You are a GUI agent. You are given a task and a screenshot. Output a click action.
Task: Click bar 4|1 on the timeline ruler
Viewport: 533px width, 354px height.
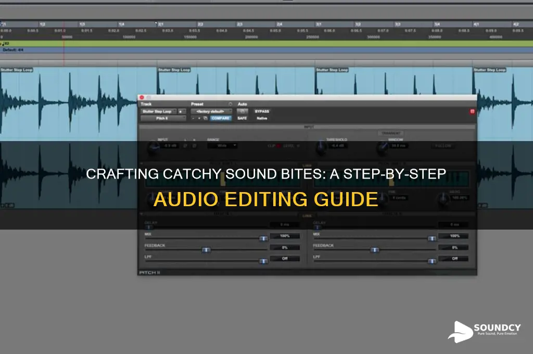[x=476, y=24]
